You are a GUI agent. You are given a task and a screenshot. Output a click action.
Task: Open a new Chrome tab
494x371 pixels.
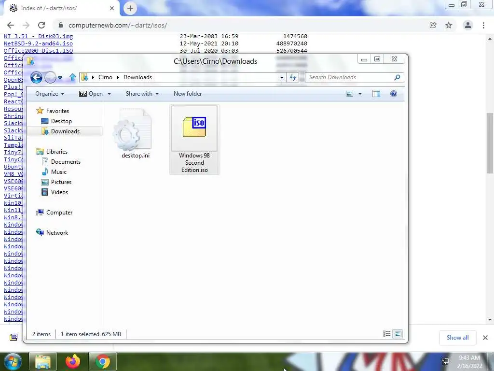click(130, 8)
